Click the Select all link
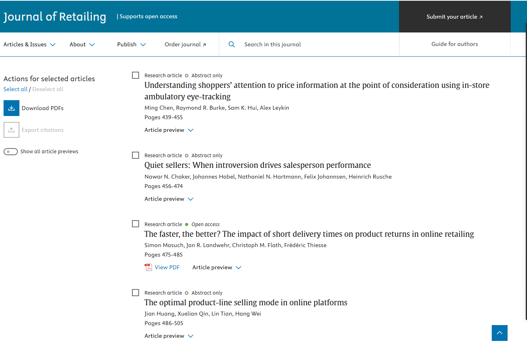The height and width of the screenshot is (352, 527). pos(15,89)
